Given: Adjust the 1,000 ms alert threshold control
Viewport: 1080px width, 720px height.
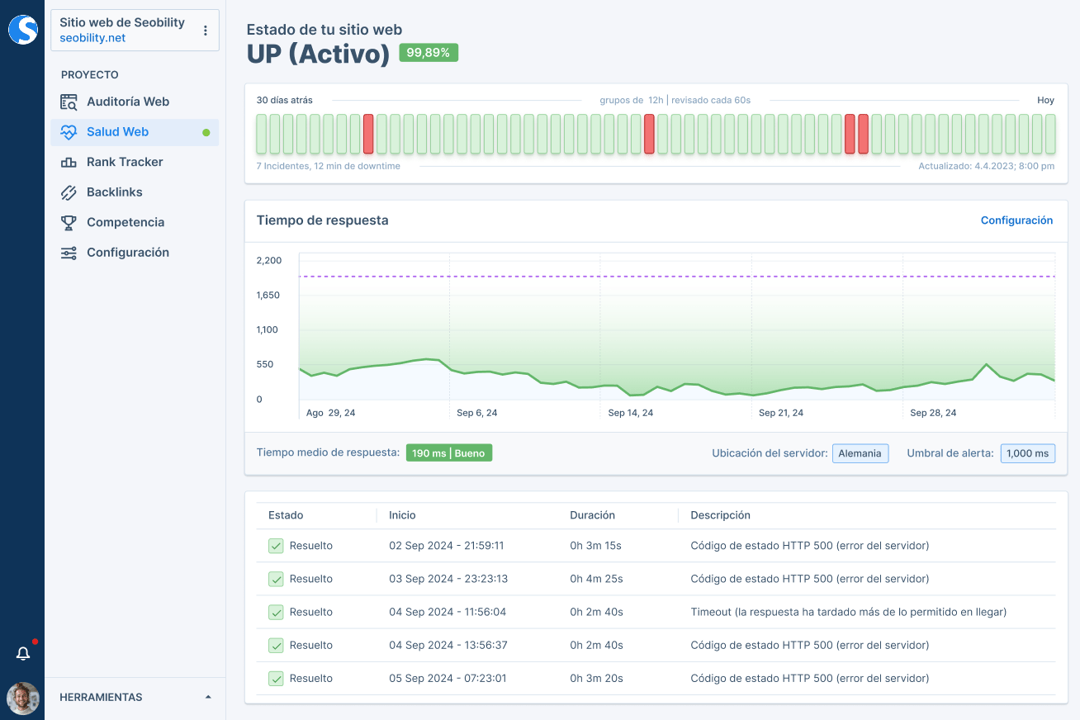Looking at the screenshot, I should [1027, 452].
